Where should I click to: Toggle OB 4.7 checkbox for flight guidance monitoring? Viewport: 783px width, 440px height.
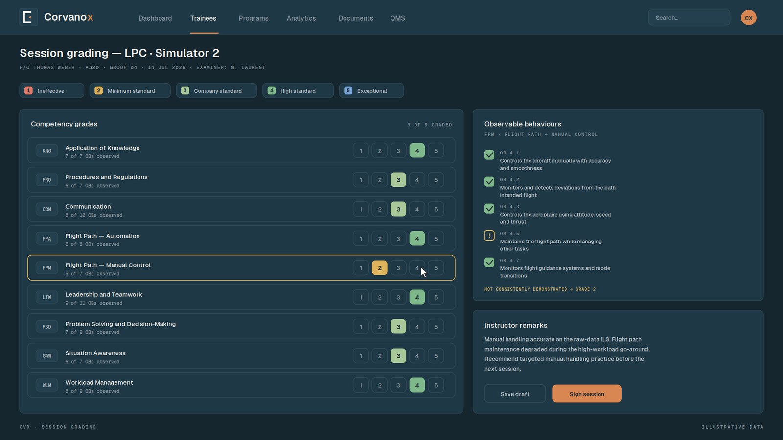tap(489, 263)
